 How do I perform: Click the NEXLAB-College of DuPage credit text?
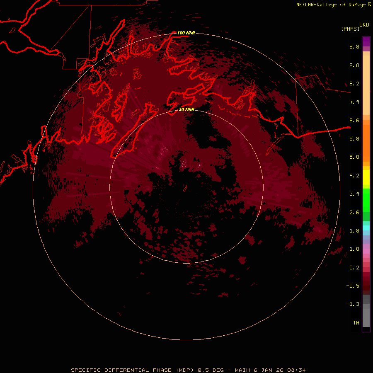tap(331, 5)
